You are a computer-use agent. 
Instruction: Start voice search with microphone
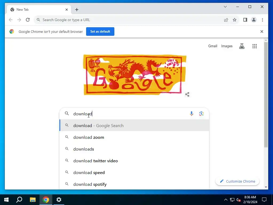[191, 114]
